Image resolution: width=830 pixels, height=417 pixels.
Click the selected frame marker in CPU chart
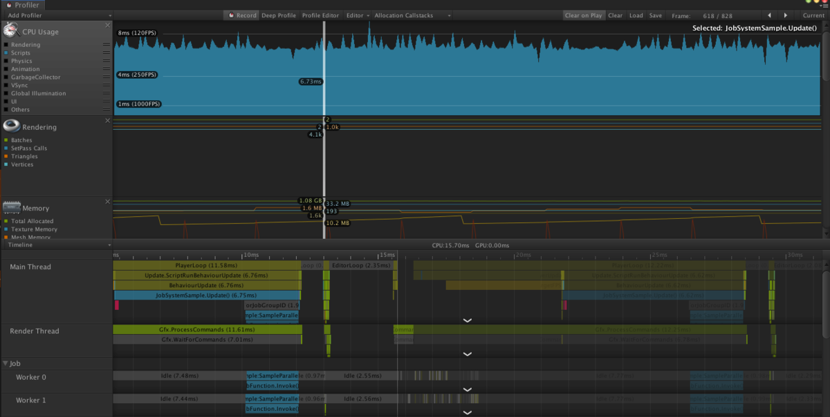(x=324, y=68)
